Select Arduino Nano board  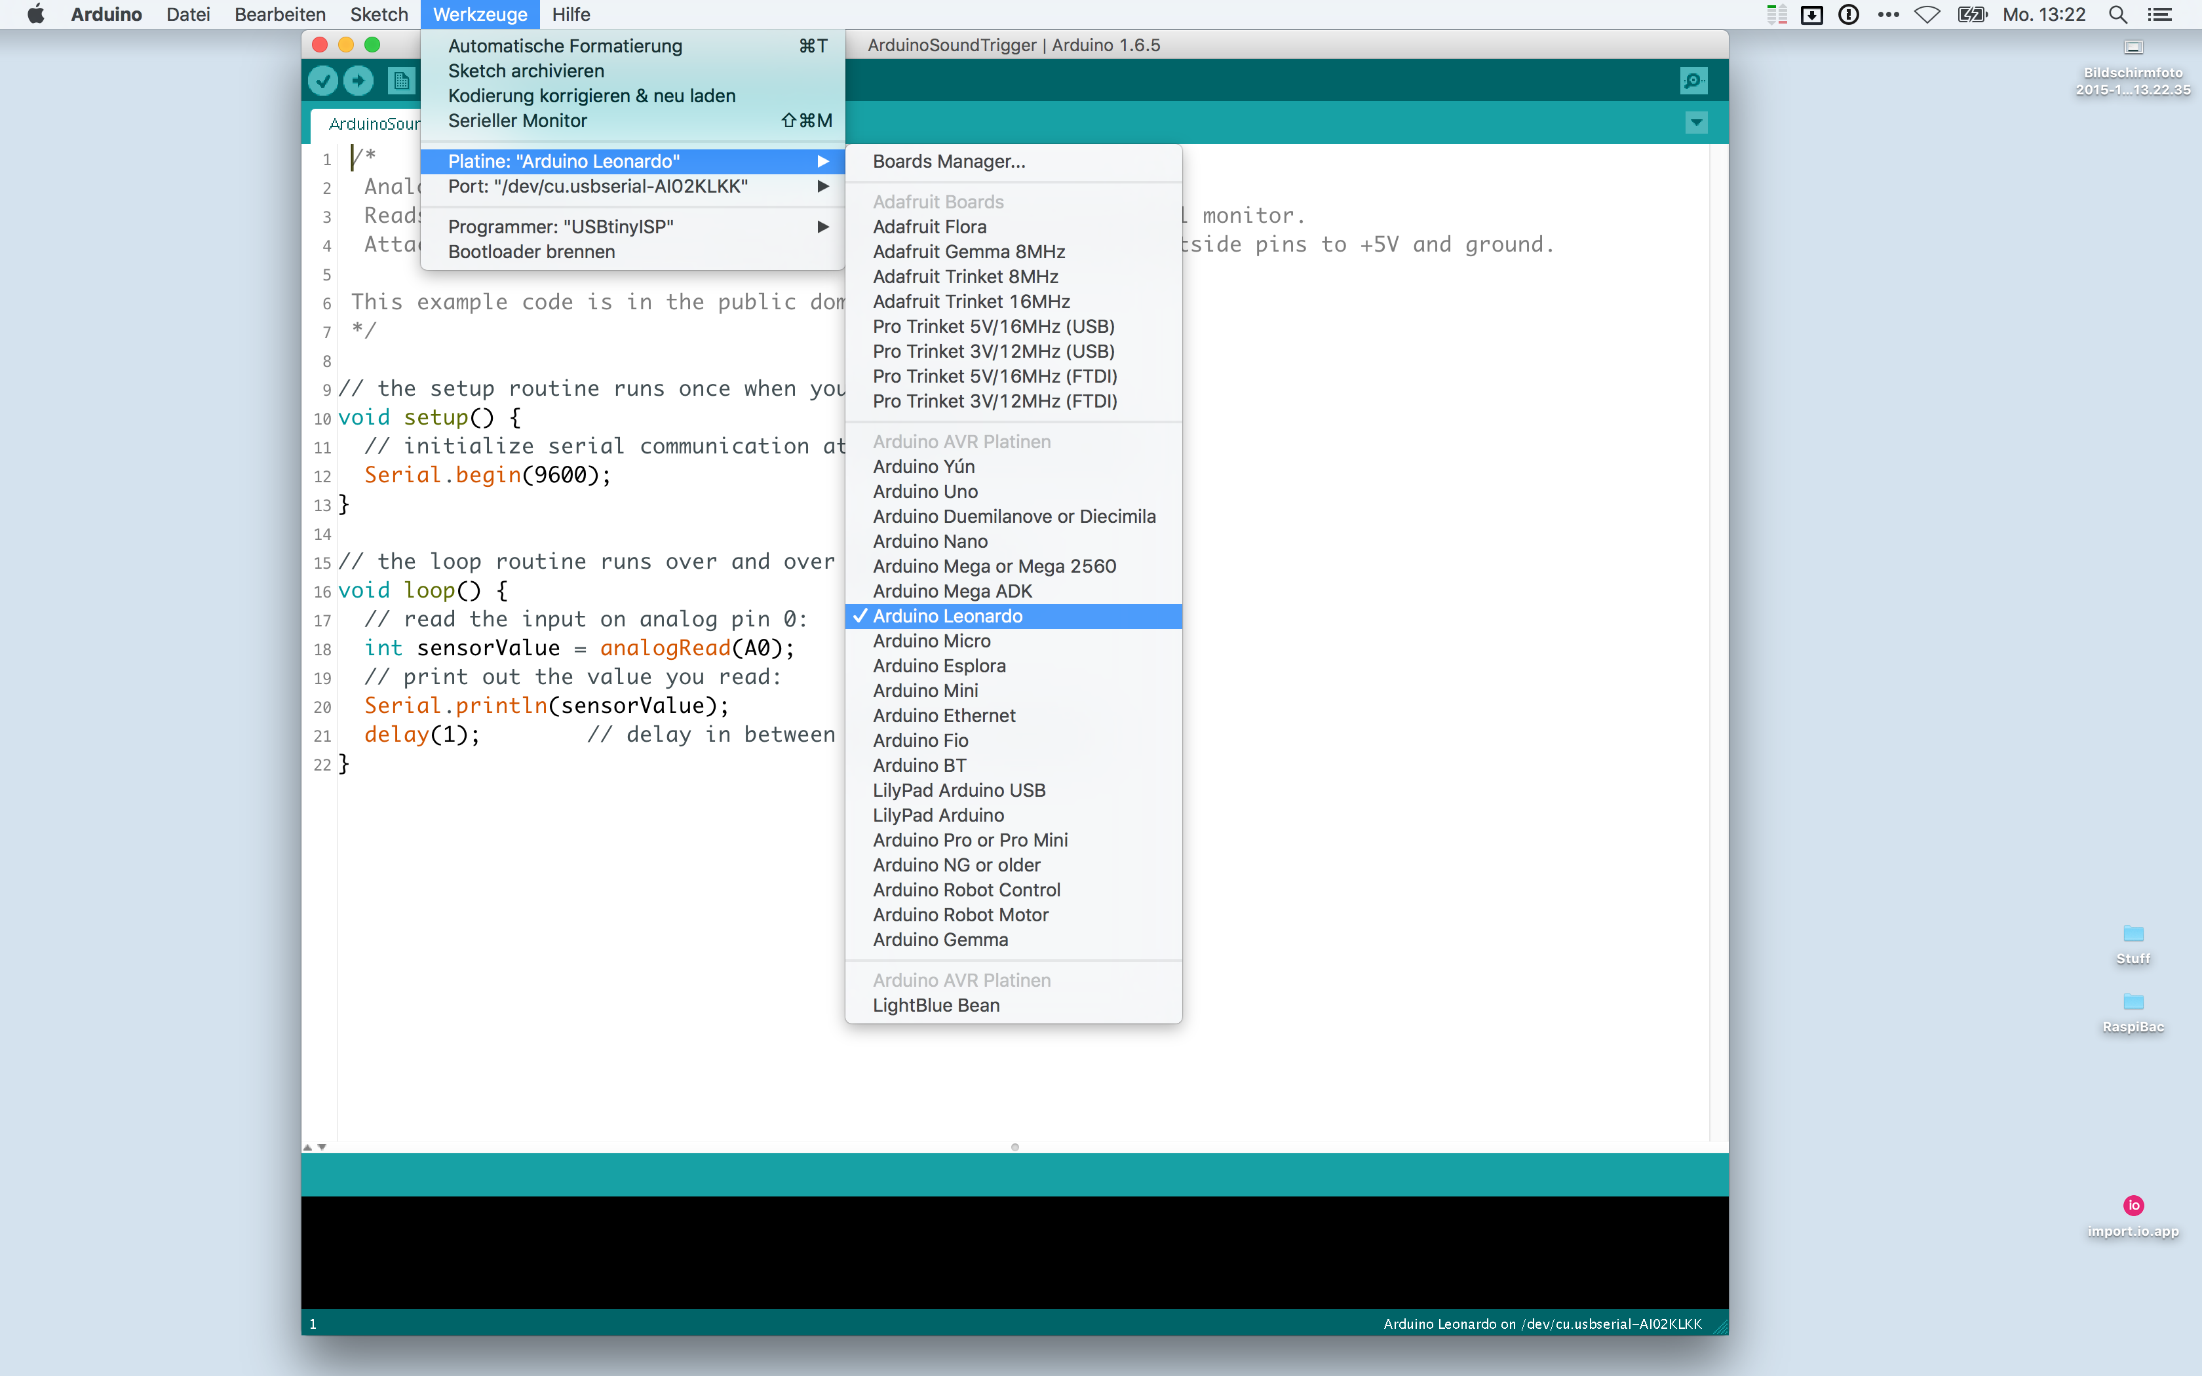[x=929, y=541]
